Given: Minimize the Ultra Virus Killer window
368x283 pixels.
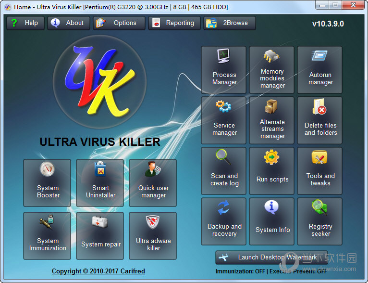Looking at the screenshot, I should pyautogui.click(x=322, y=5).
